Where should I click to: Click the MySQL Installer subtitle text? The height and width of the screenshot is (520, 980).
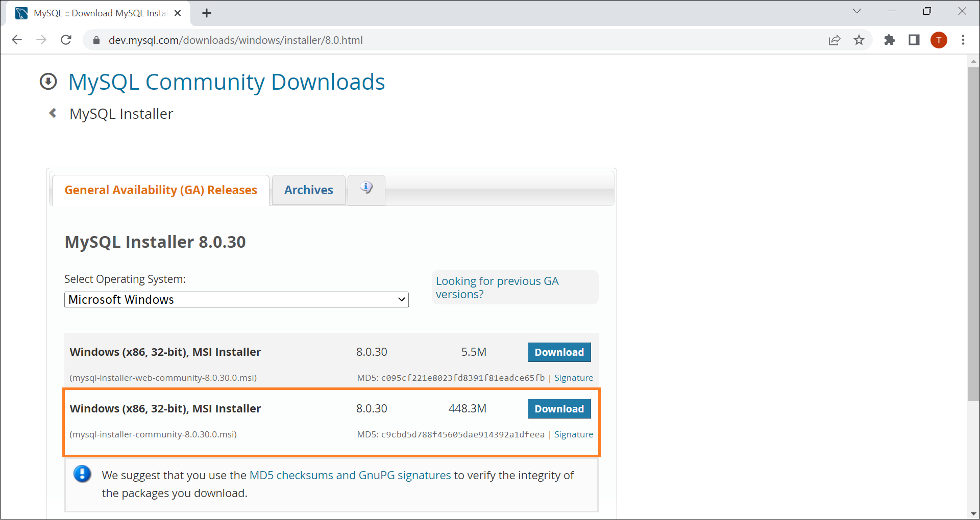coord(121,114)
